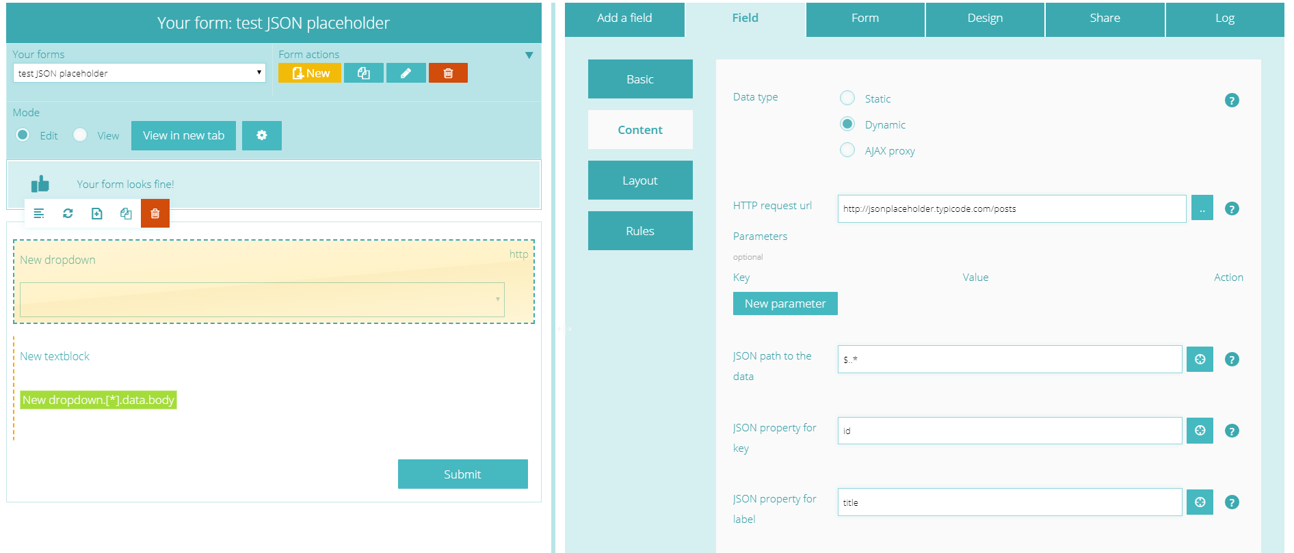Click the New dropdown field label
The image size is (1294, 553).
(57, 260)
